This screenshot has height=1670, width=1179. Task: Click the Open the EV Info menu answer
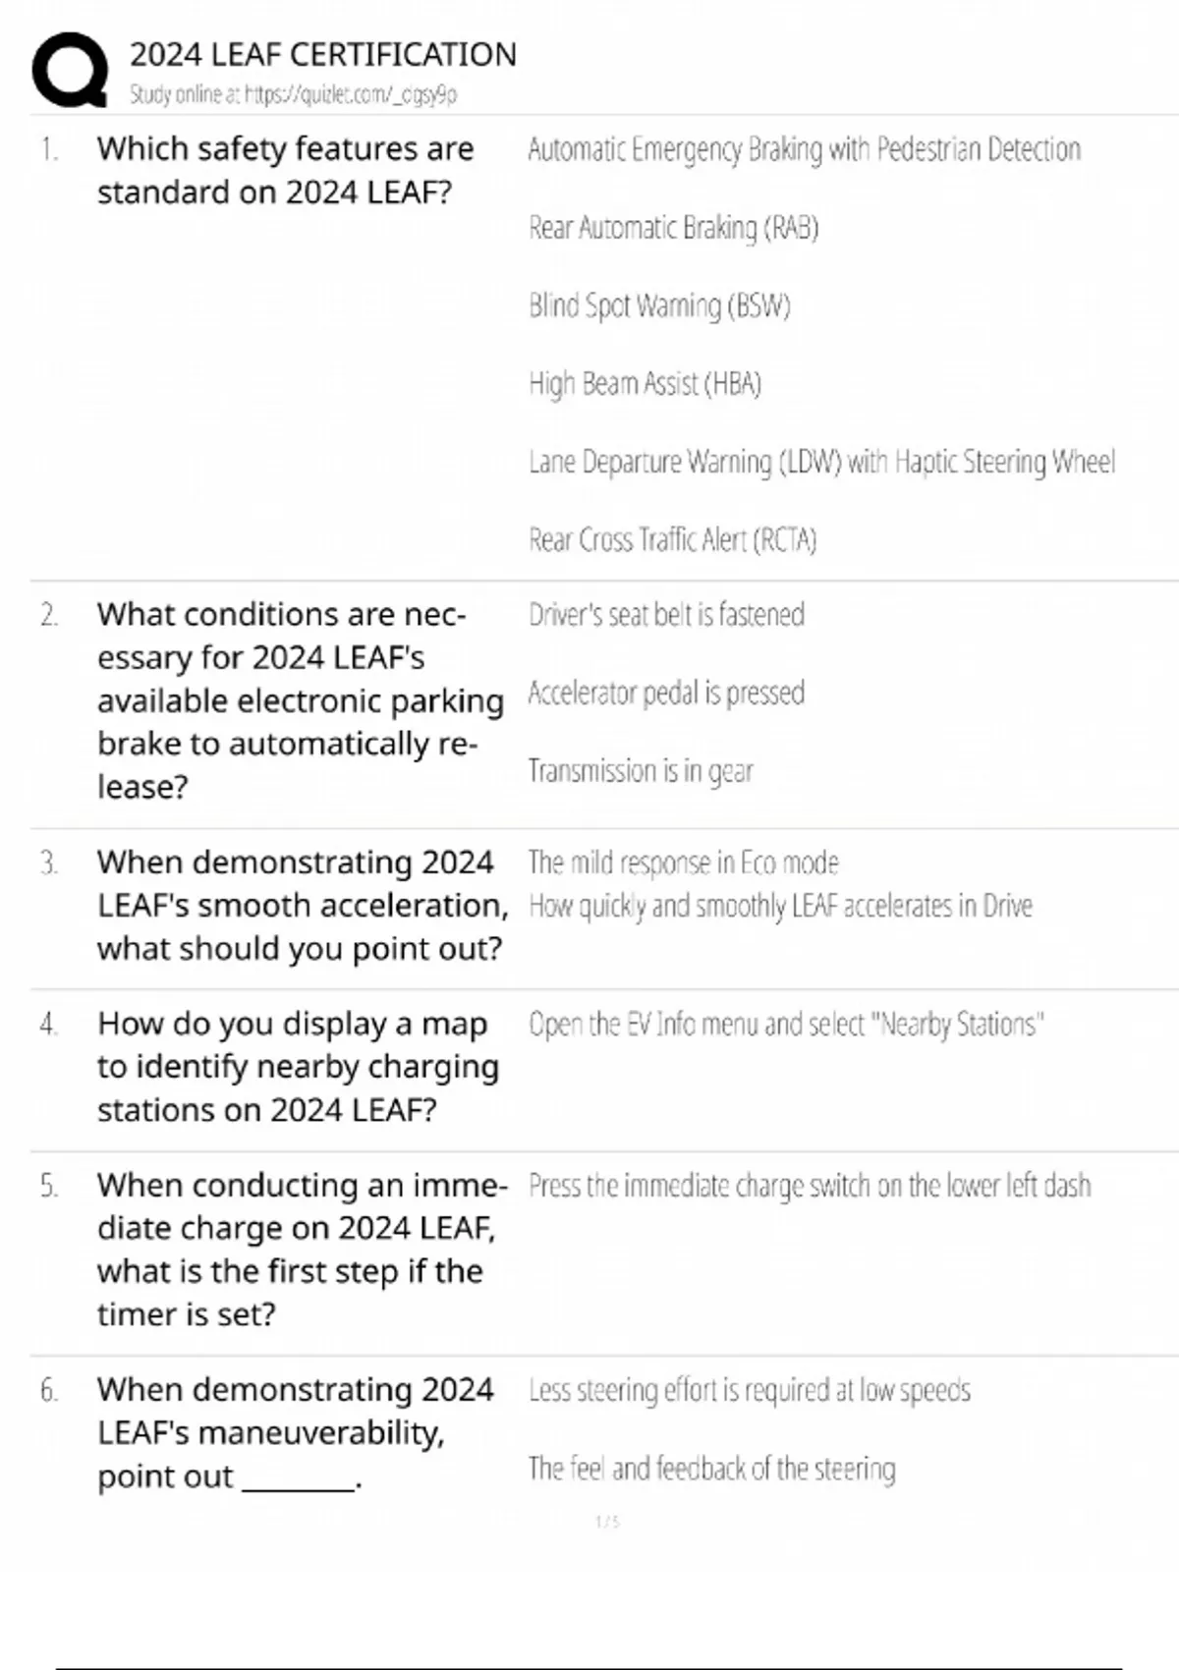(x=785, y=1025)
